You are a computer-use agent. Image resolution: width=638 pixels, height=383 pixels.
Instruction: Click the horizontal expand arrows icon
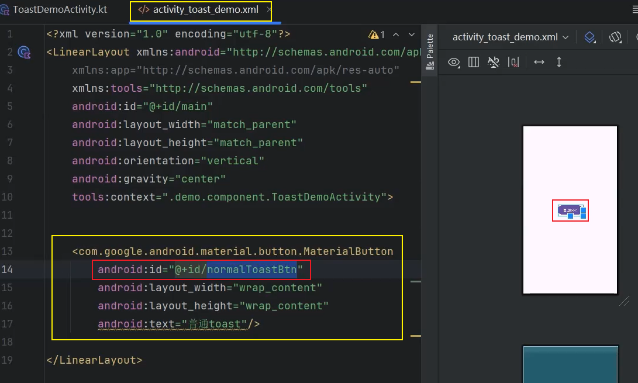539,62
